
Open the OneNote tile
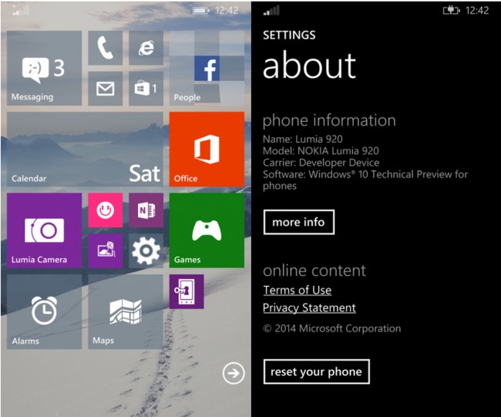point(146,210)
